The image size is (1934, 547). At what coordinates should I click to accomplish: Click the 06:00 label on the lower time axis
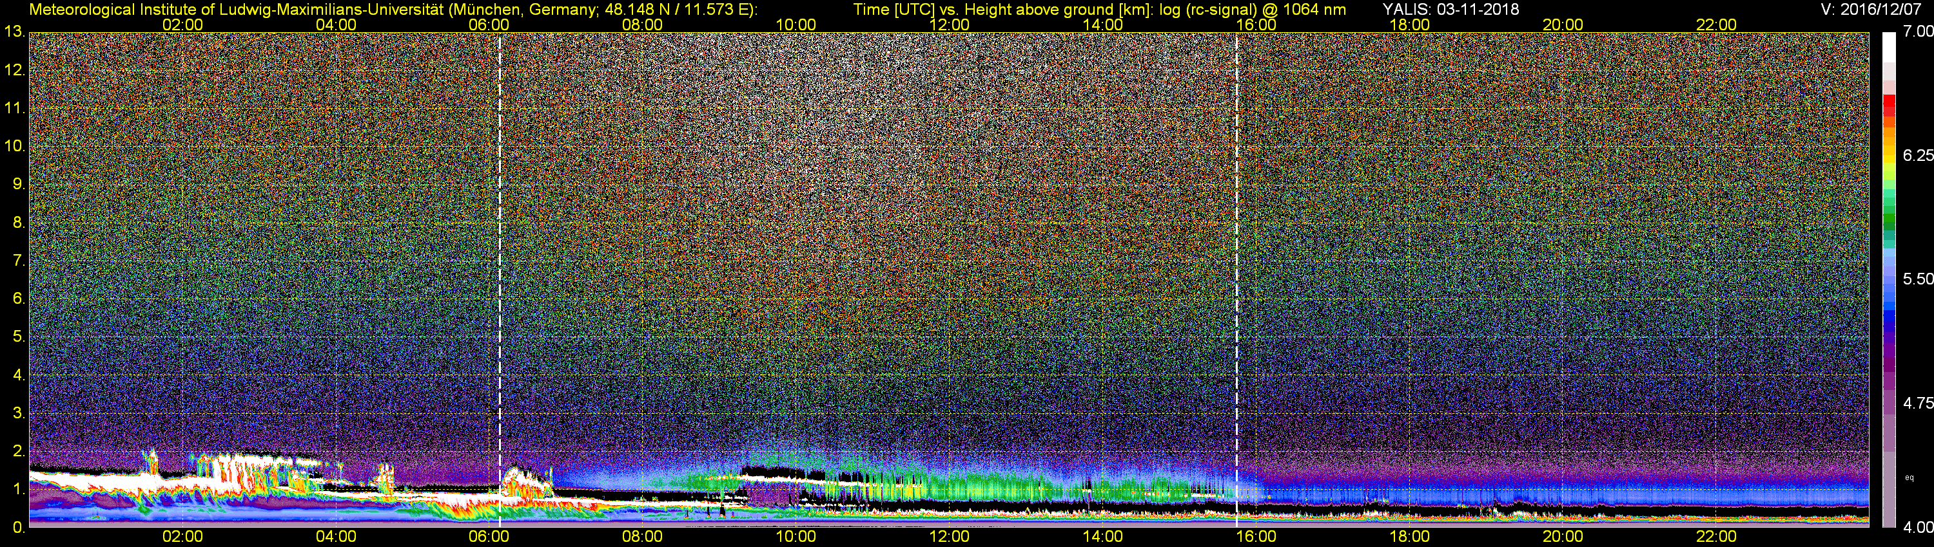(489, 537)
